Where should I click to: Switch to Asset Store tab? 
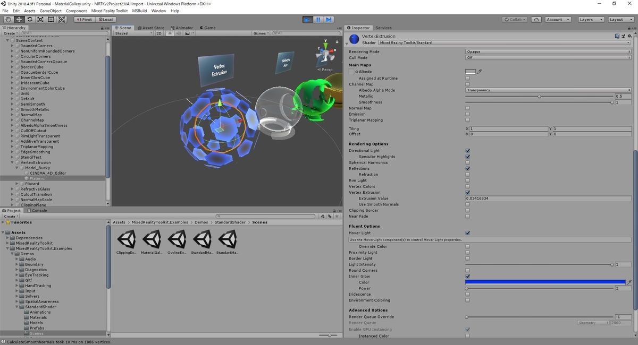[150, 28]
